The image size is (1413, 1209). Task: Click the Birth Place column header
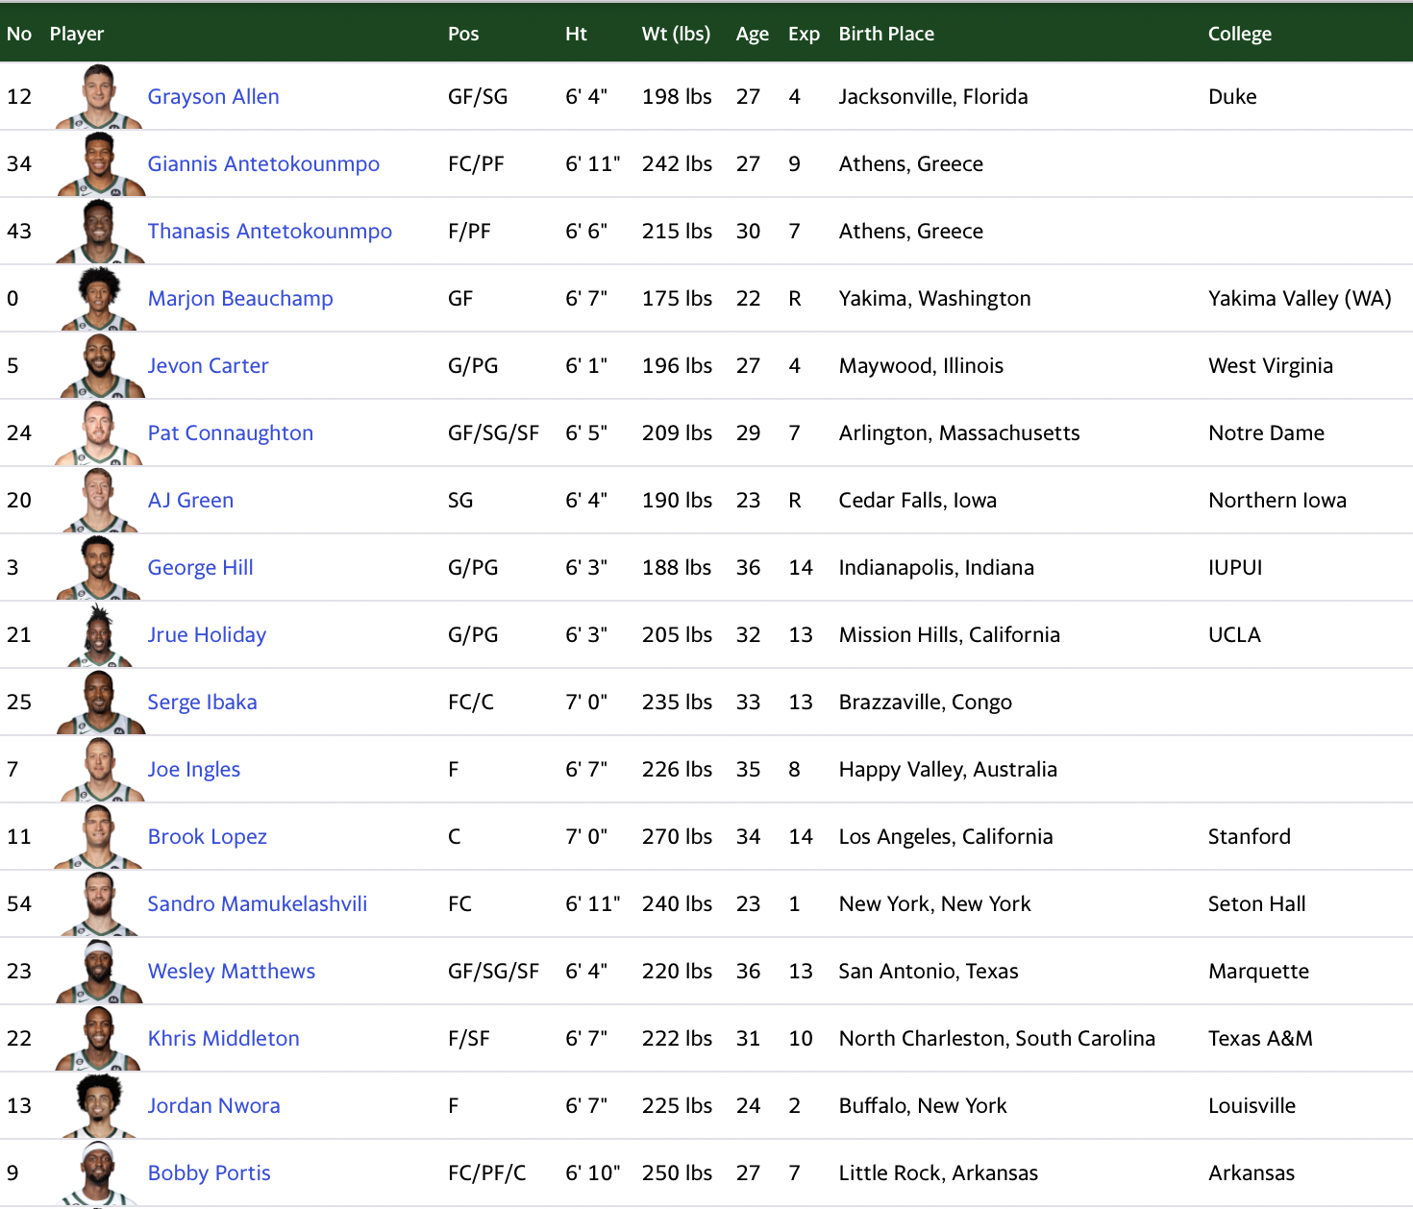coord(886,34)
